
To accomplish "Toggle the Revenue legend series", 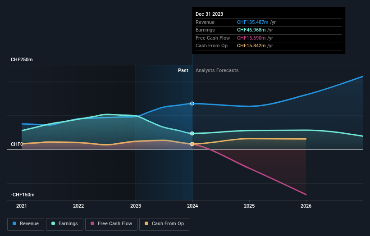I will point(26,224).
